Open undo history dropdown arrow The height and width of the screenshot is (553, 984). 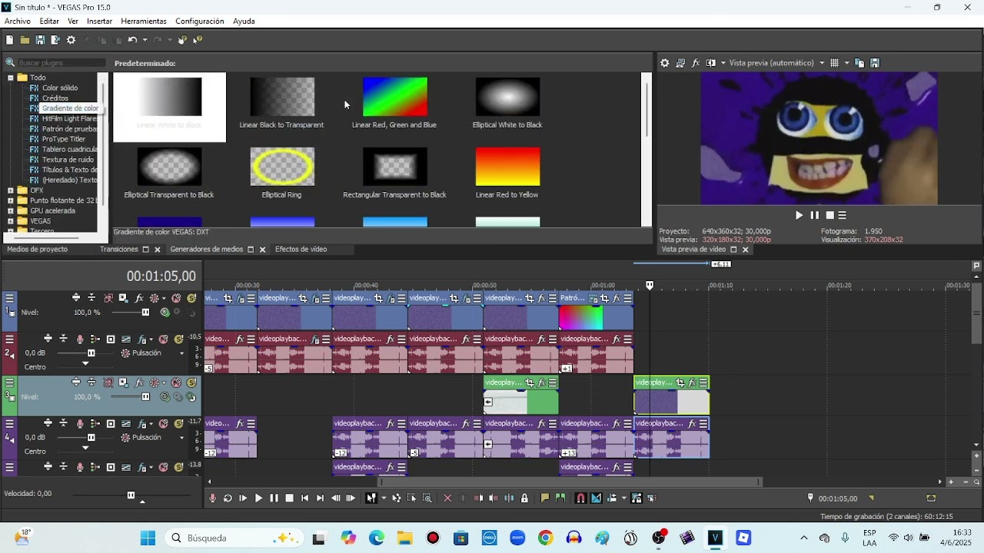coord(145,40)
